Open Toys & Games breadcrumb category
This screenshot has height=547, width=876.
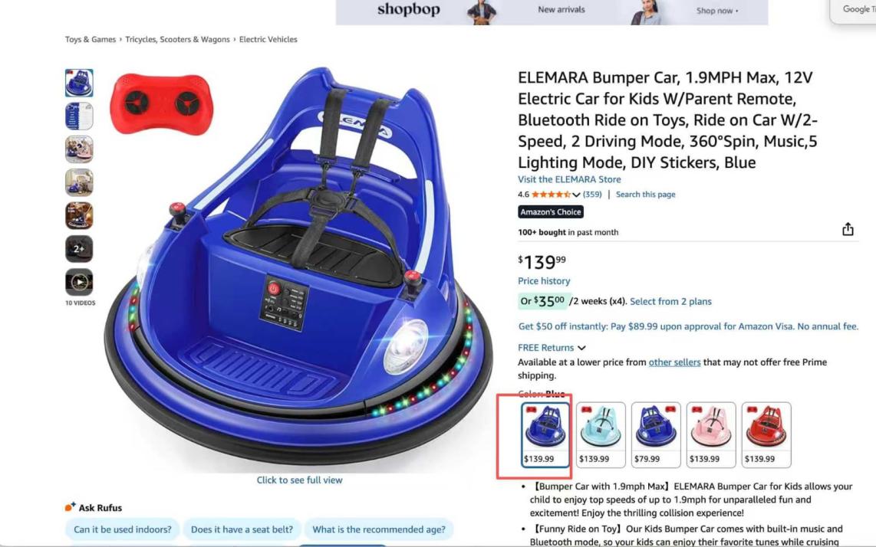[91, 40]
